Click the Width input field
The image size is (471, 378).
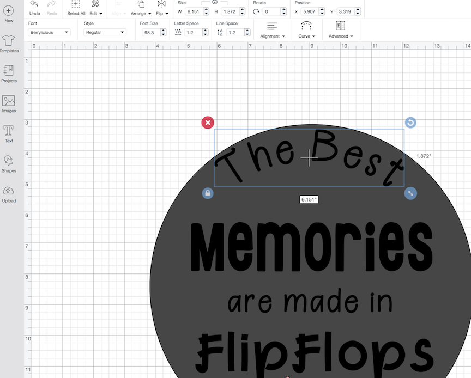[x=194, y=11]
